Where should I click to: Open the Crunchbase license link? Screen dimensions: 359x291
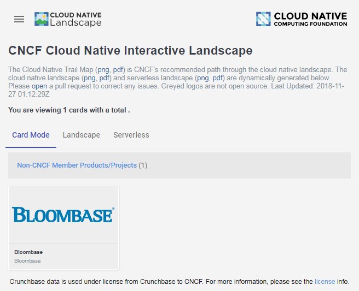325,282
